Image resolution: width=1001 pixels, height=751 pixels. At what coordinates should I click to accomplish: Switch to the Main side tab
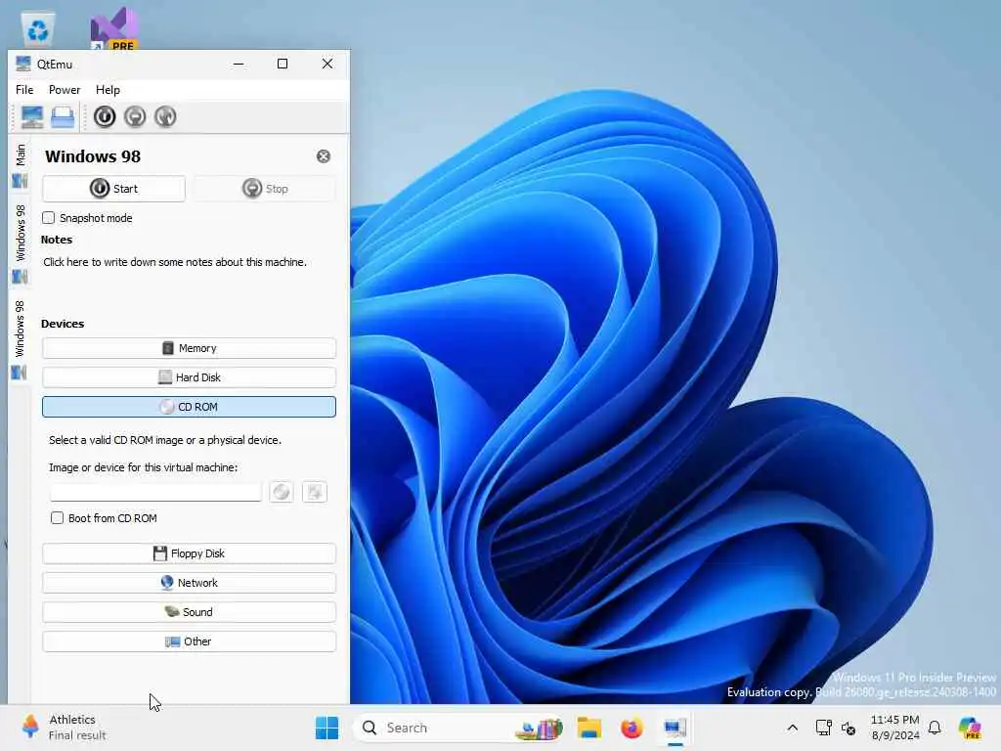[20, 164]
